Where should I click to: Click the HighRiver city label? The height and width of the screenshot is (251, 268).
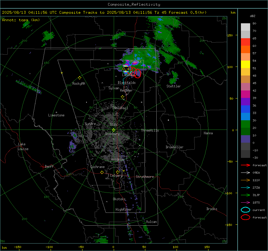coord(124,210)
